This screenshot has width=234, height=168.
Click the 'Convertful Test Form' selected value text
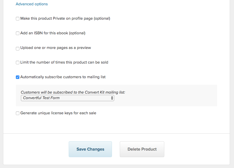click(x=41, y=98)
